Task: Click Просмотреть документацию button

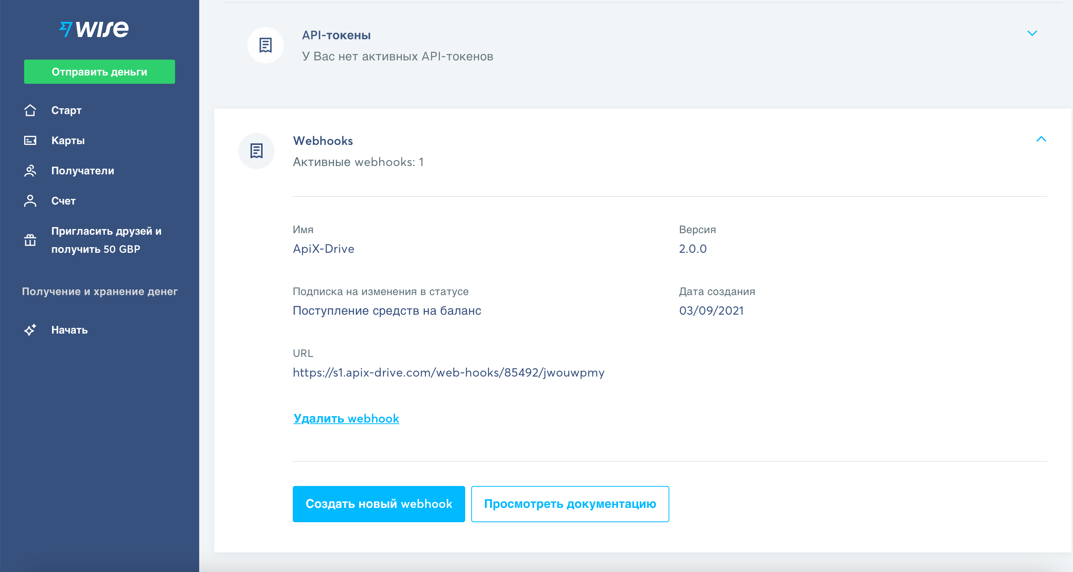Action: (570, 504)
